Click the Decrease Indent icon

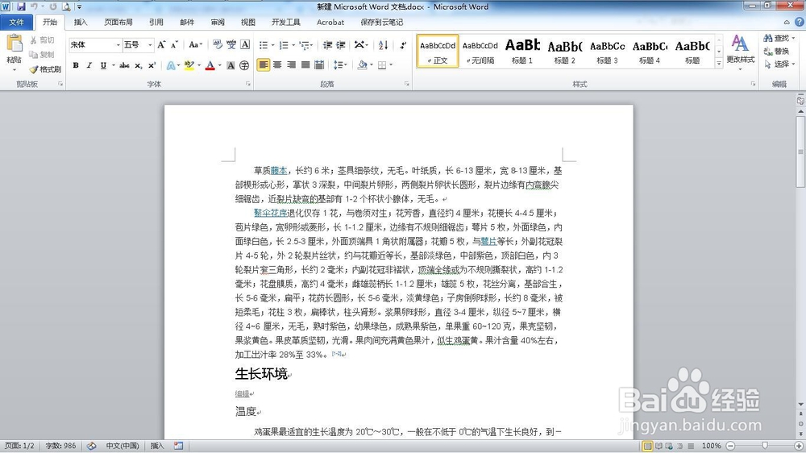pyautogui.click(x=327, y=45)
